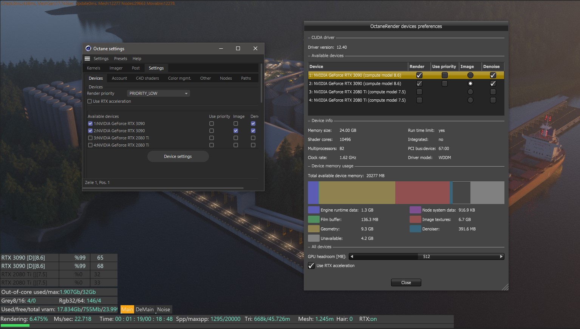Screen dimensions: 580x329
Task: Toggle Use priority for device 2 in devices preferences
Action: [445, 83]
